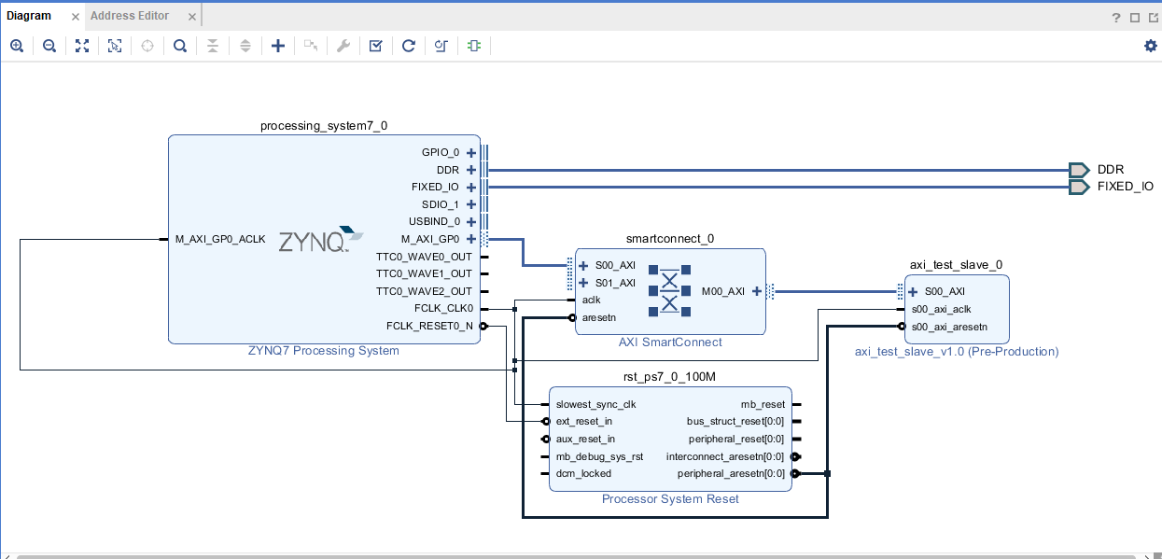The image size is (1162, 559).
Task: Regenerate the layout with the refresh icon
Action: [x=409, y=46]
